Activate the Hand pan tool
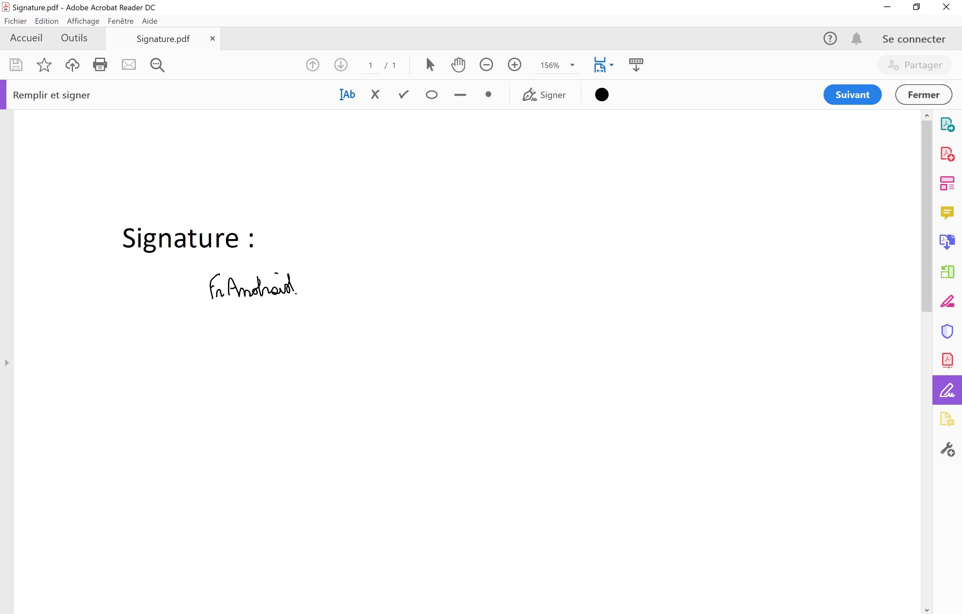962x614 pixels. coord(458,65)
